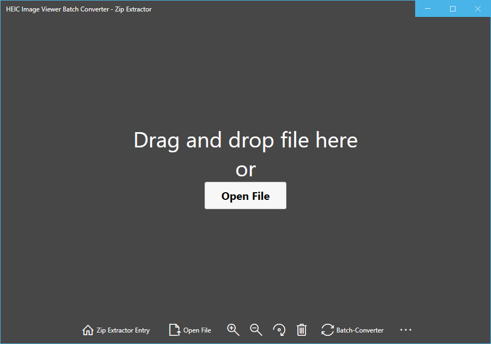Maximize the application window
Viewport: 491px width, 344px height.
(453, 9)
